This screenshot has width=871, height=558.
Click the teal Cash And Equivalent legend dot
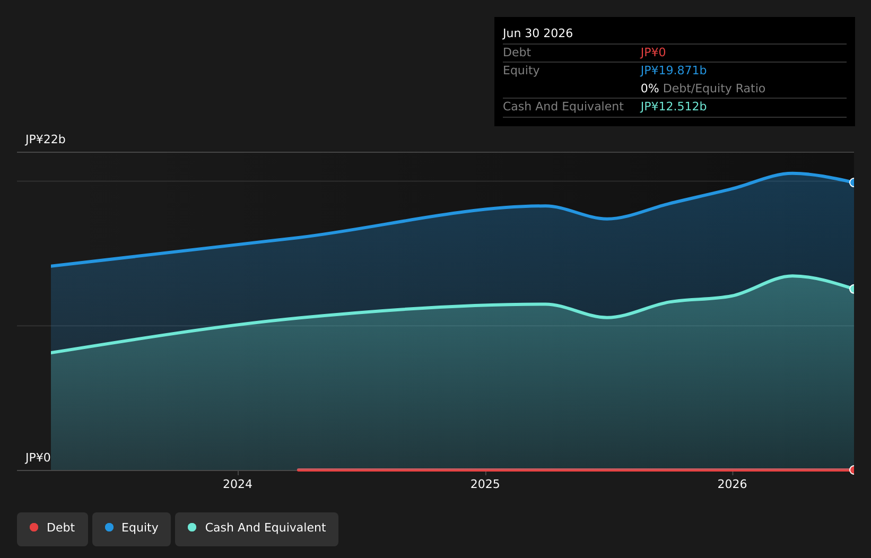point(192,527)
